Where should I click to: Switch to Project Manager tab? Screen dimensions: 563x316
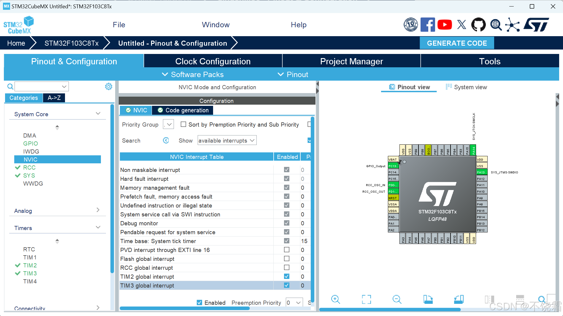pos(351,61)
